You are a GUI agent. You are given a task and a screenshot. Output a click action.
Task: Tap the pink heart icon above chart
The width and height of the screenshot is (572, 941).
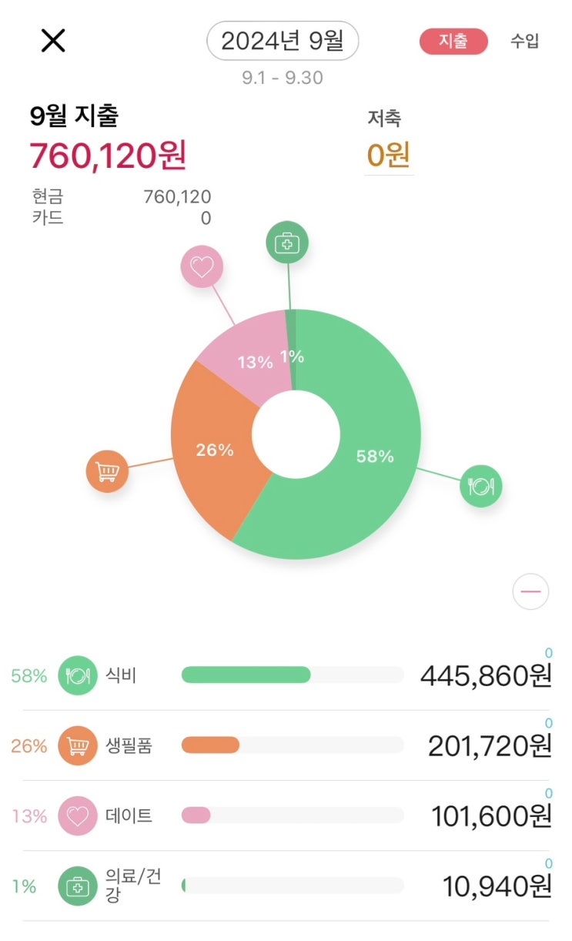202,267
